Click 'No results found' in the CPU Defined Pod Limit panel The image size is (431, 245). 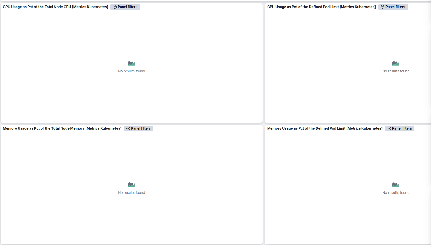[x=396, y=71]
